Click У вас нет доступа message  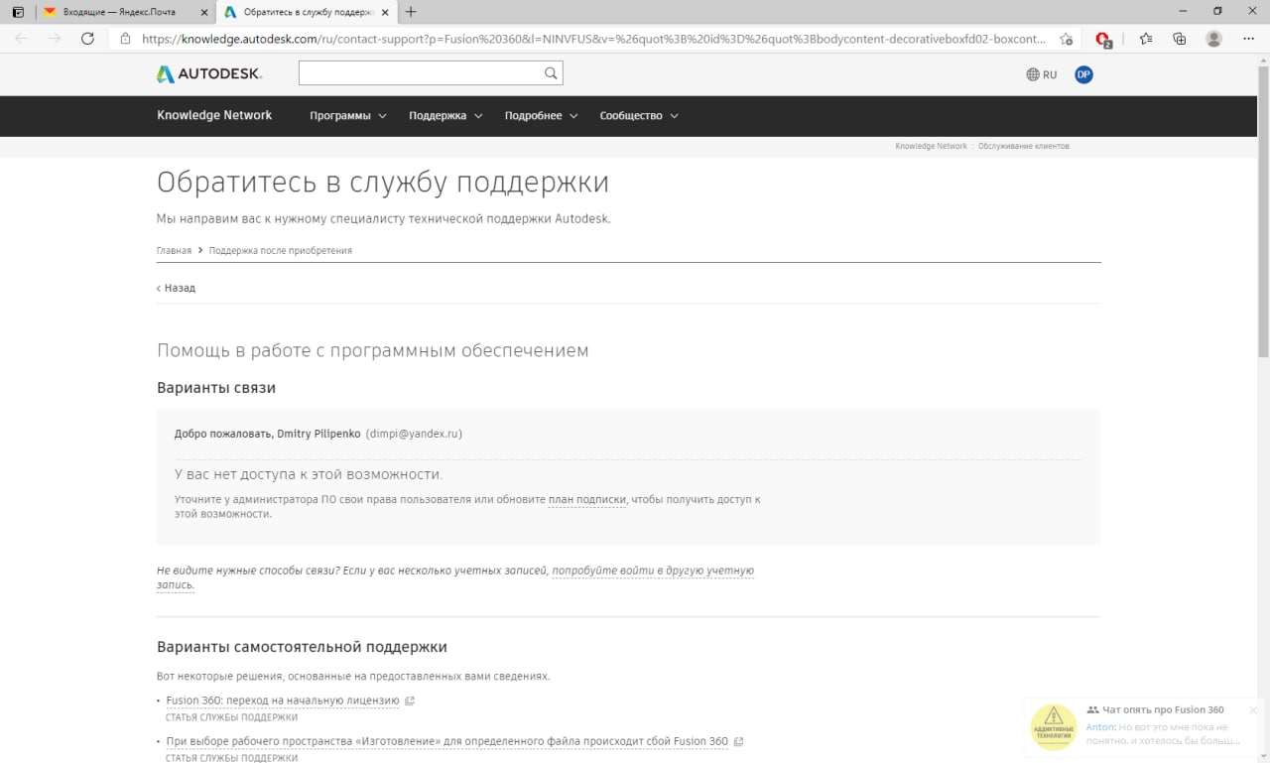point(309,474)
